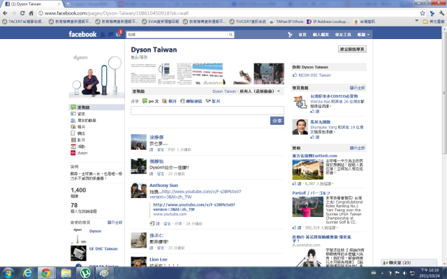Open the other bookmarks folder

[x=434, y=22]
